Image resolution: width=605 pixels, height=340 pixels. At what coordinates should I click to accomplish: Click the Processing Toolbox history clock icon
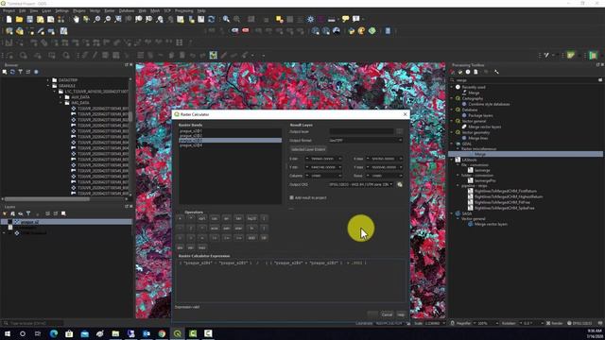coord(468,72)
